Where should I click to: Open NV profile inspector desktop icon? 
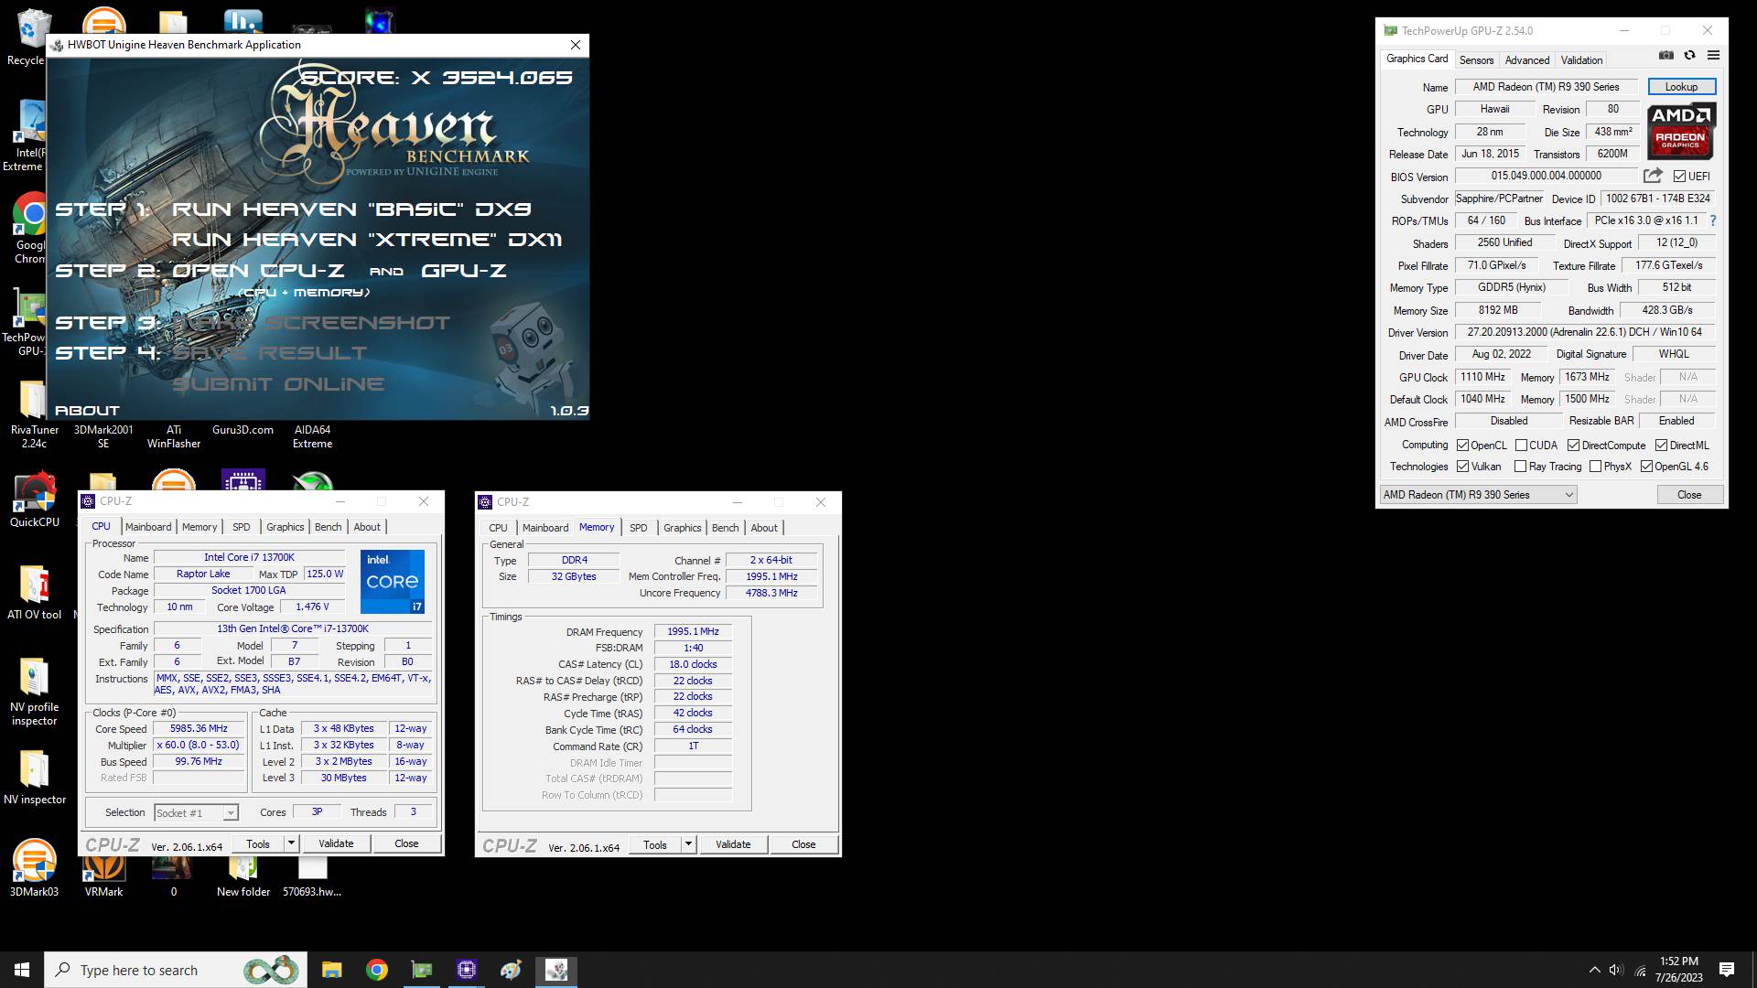pos(34,693)
